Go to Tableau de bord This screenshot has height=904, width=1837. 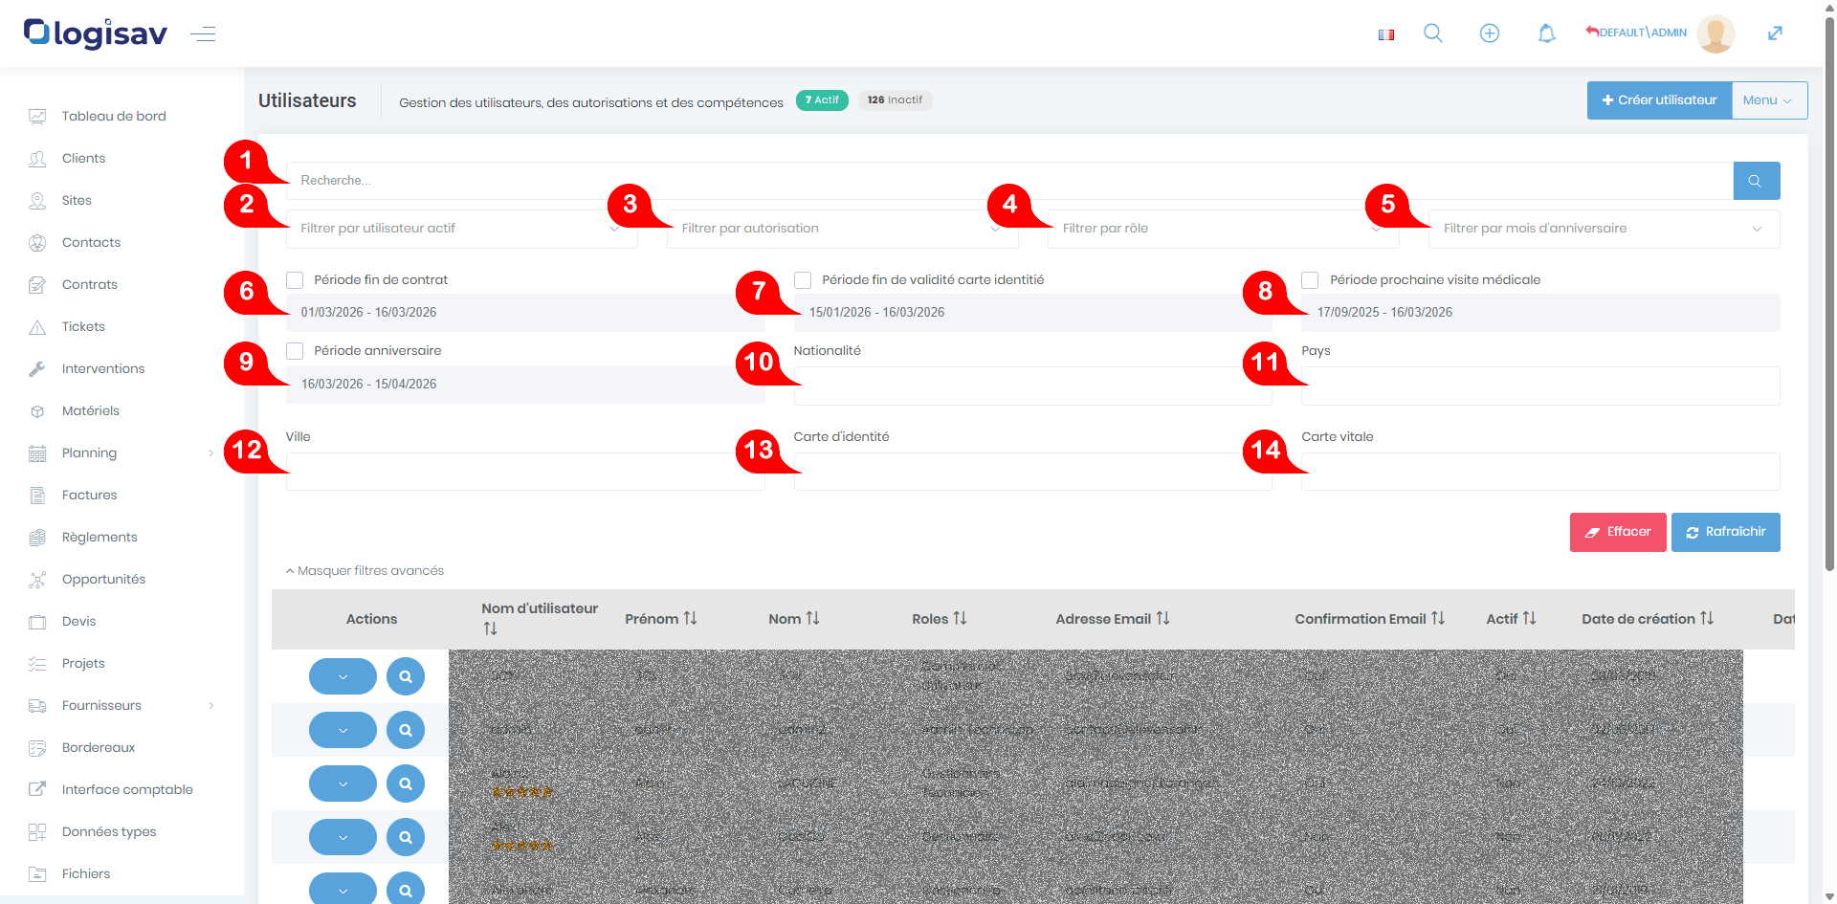(114, 117)
